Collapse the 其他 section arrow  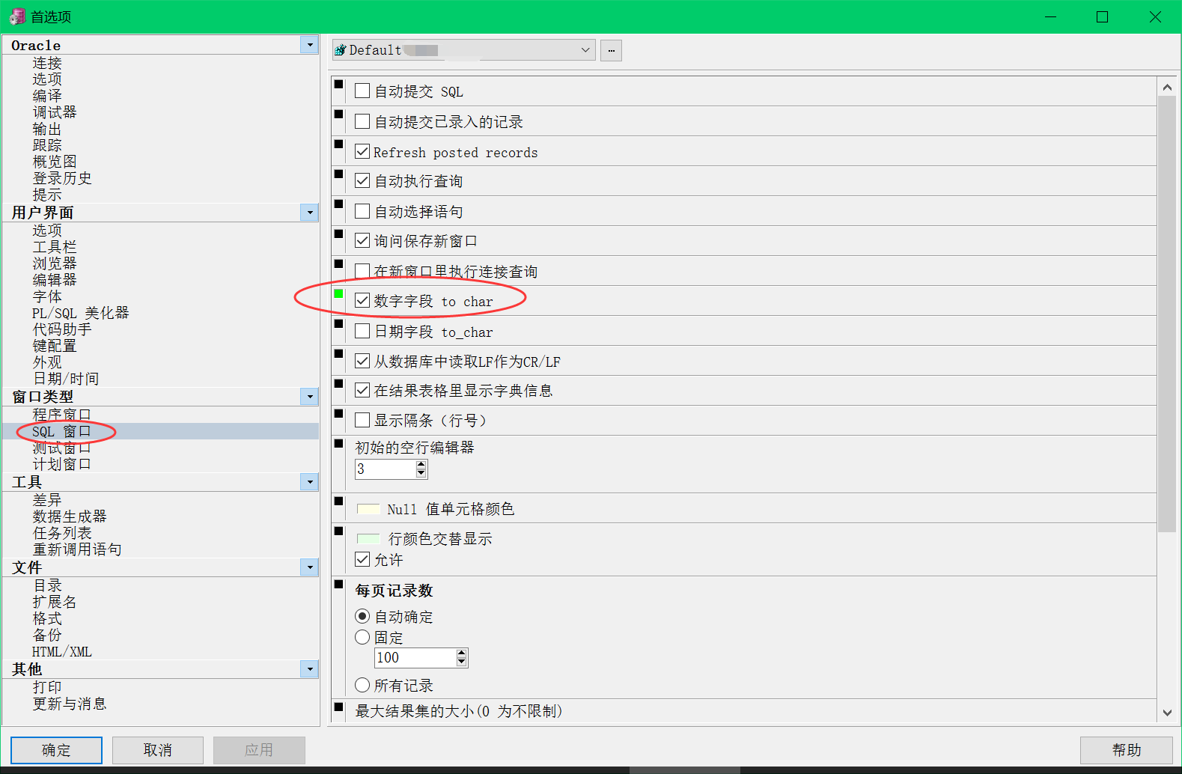[x=309, y=669]
